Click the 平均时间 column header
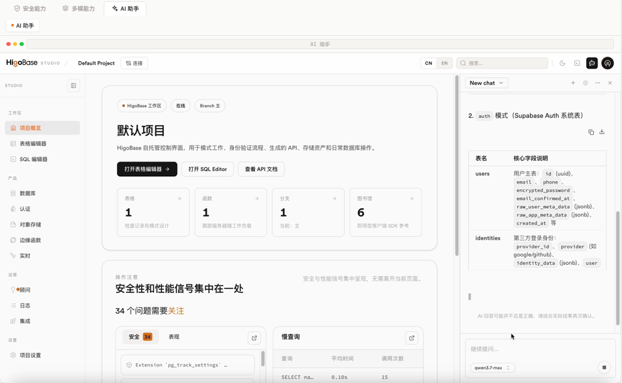Screen dimensions: 622x383 pos(342,359)
